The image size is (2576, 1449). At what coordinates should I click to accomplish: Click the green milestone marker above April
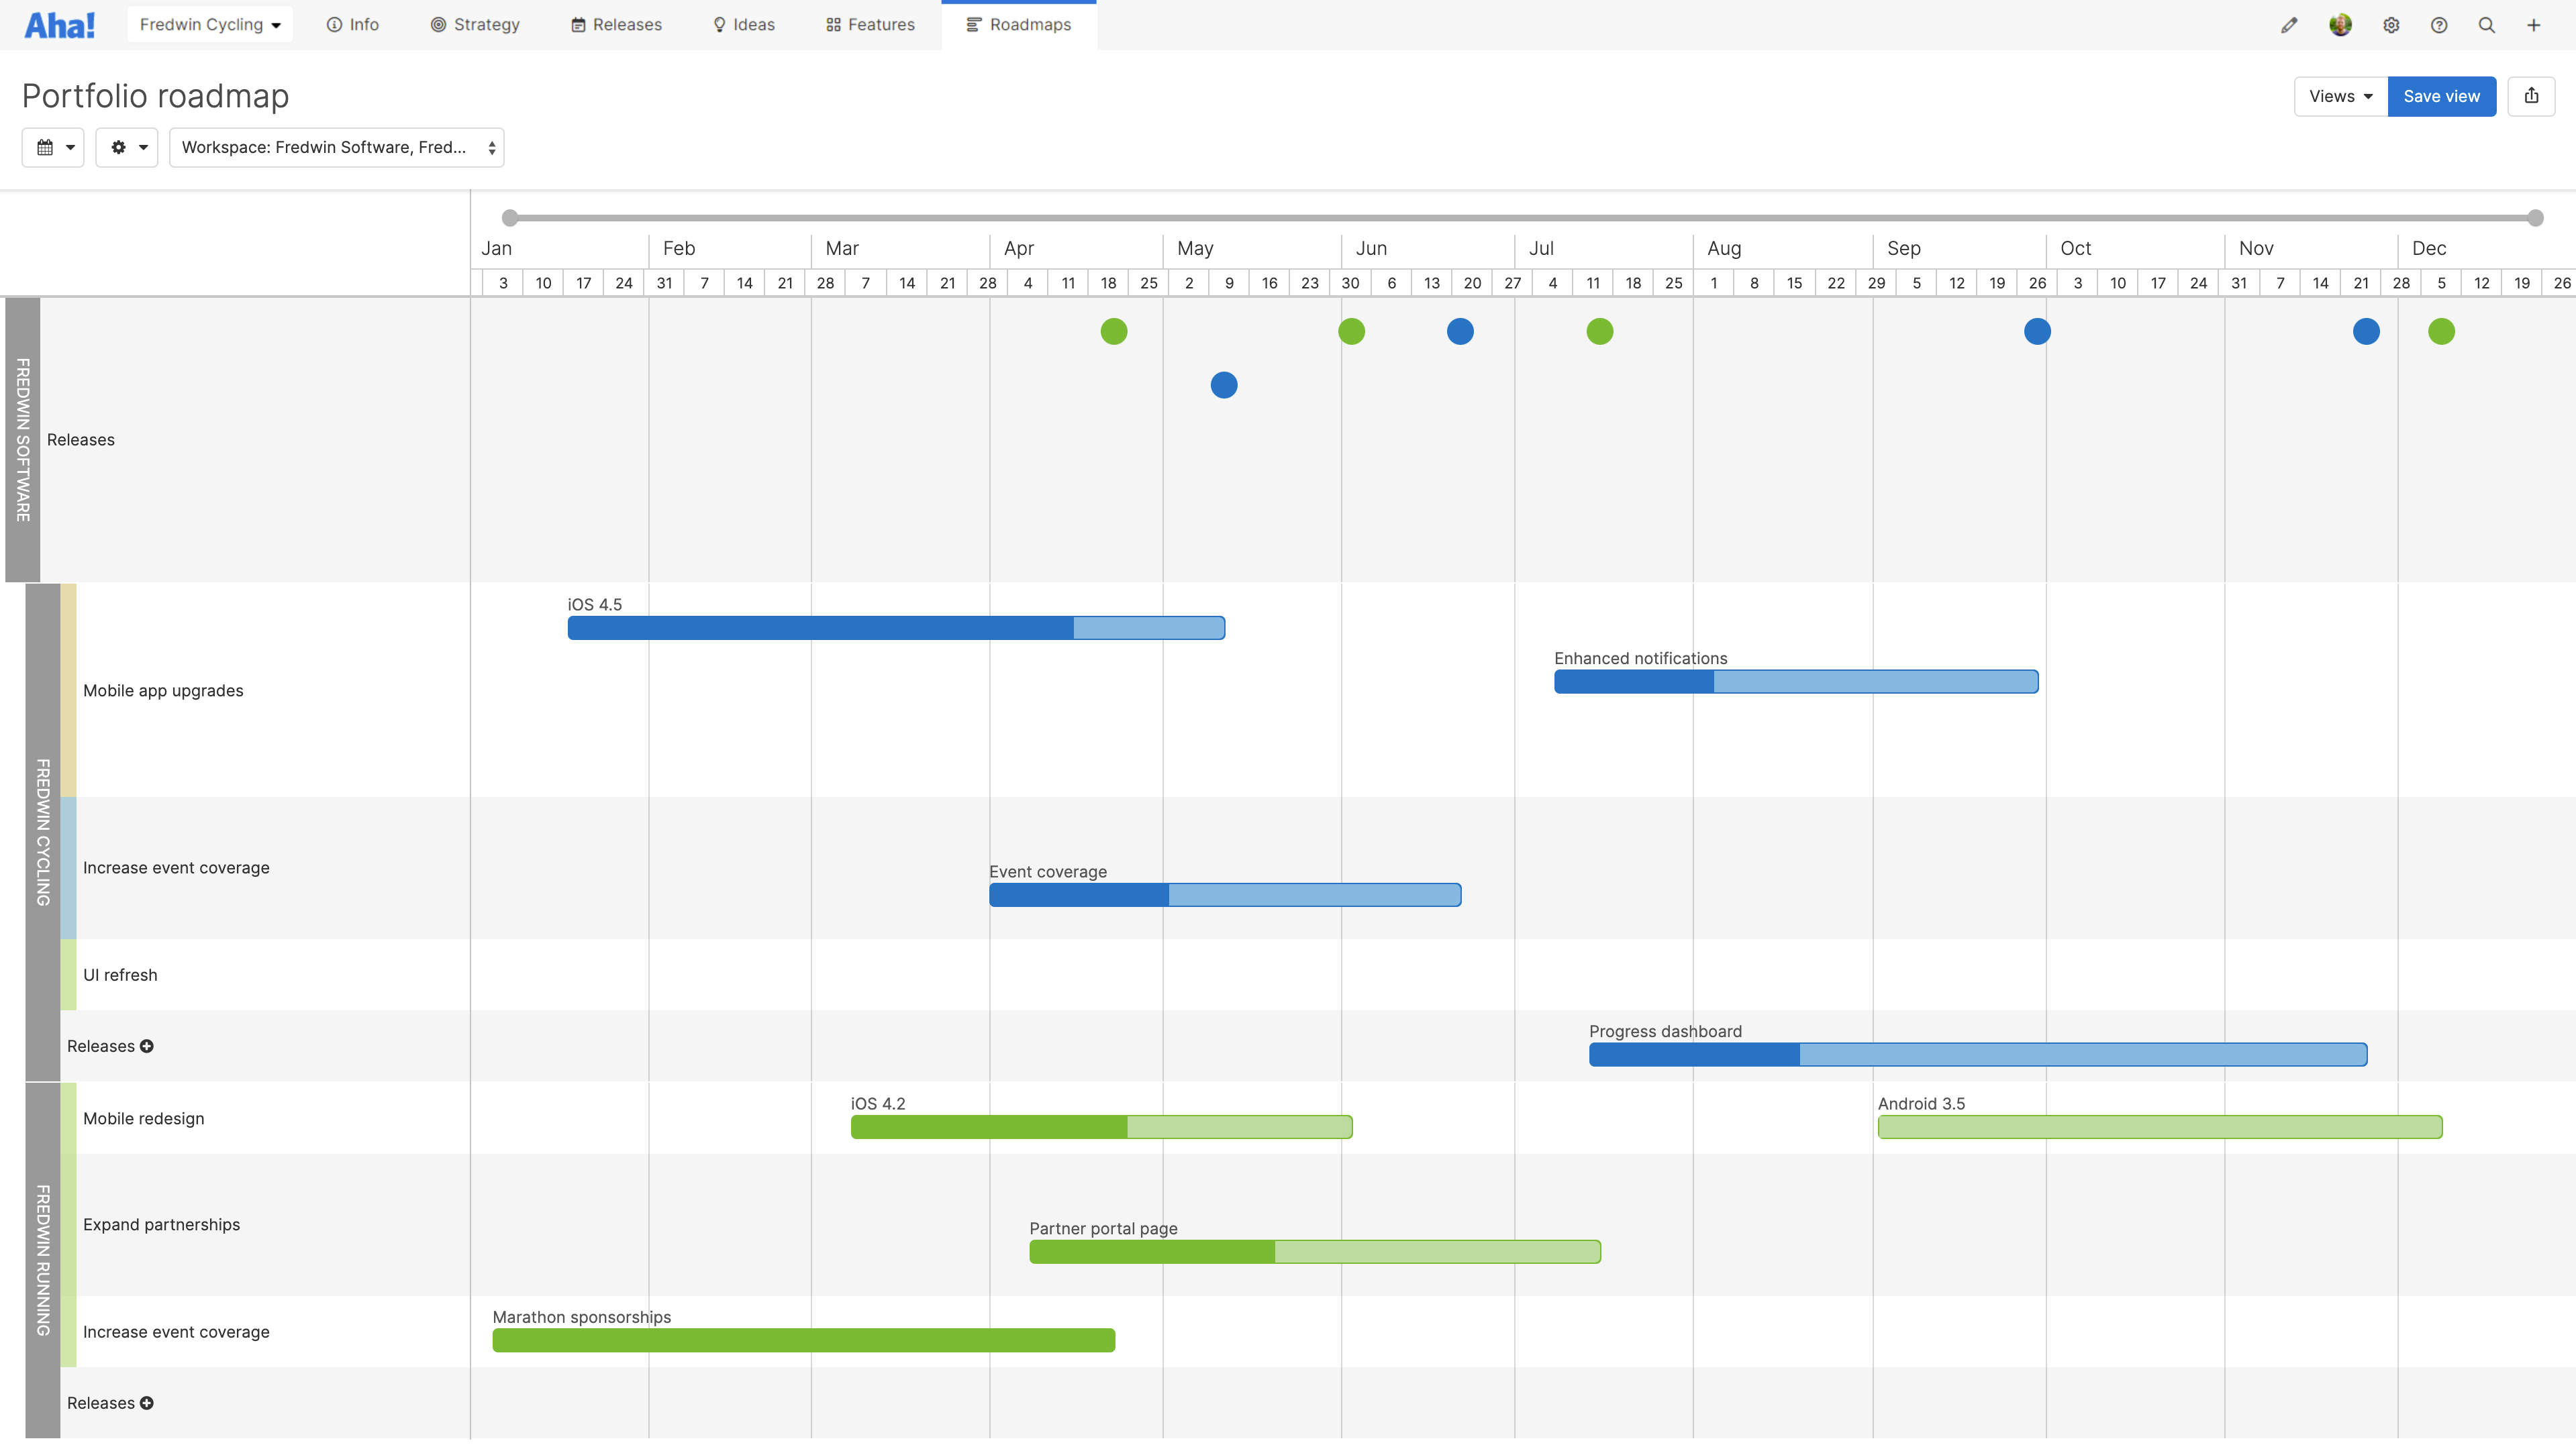pyautogui.click(x=1114, y=331)
